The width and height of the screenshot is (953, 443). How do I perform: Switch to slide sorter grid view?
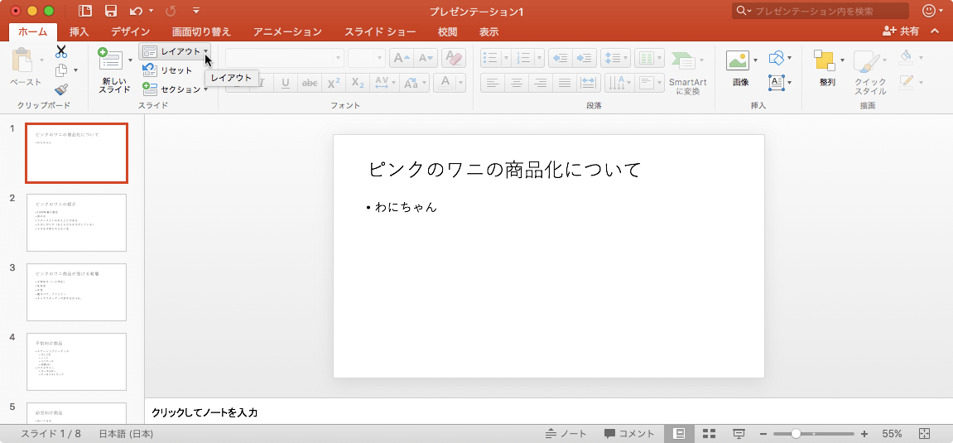(x=709, y=434)
